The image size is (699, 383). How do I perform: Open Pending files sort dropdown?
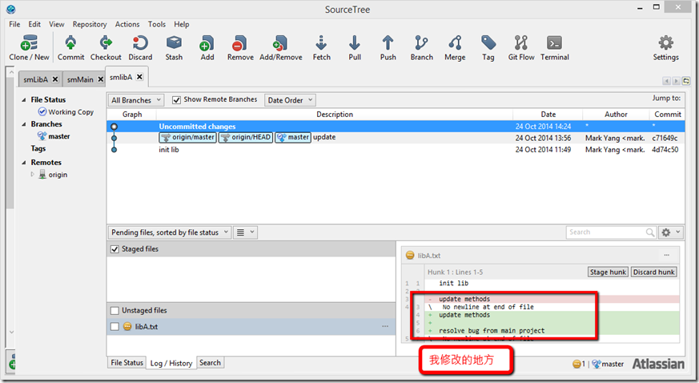[x=170, y=232]
